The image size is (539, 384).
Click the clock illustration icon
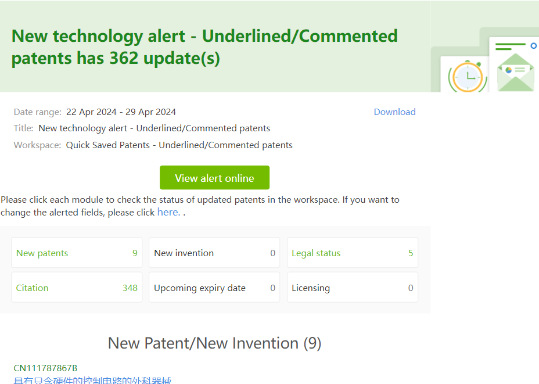[x=467, y=76]
